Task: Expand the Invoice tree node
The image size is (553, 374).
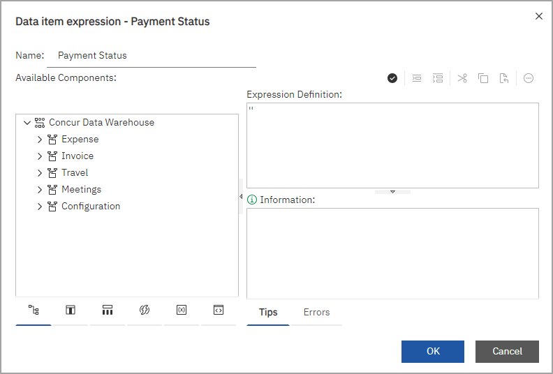Action: coord(40,156)
